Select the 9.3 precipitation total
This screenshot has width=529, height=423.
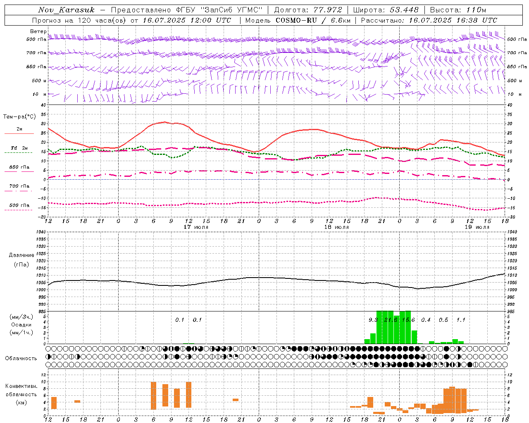click(x=373, y=320)
